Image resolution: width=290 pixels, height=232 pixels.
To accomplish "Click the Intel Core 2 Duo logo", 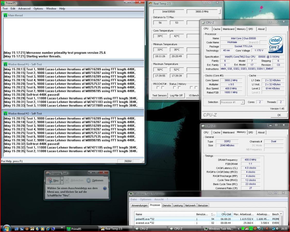I will 276,44.
